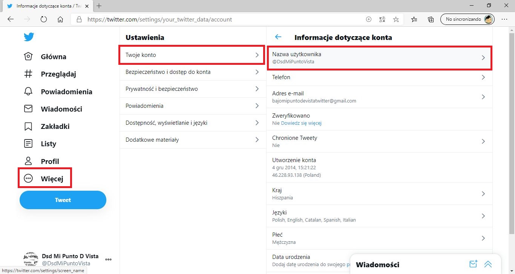Click the Prywatność i bezpieczeństwo label
This screenshot has width=515, height=274.
pos(162,89)
